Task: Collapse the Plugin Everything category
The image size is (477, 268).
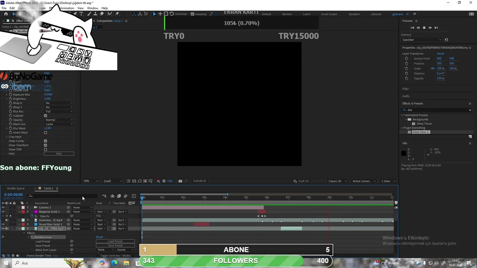Action: click(402, 128)
